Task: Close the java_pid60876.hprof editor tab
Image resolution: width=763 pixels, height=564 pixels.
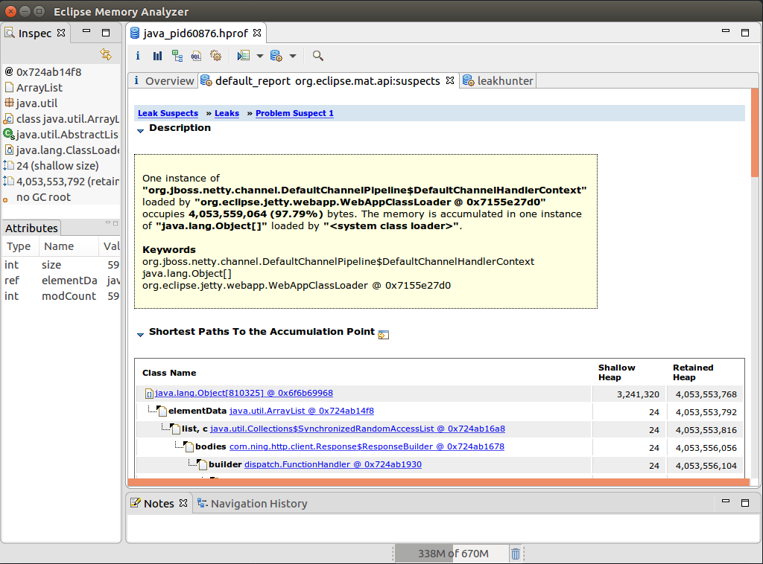Action: pyautogui.click(x=257, y=33)
